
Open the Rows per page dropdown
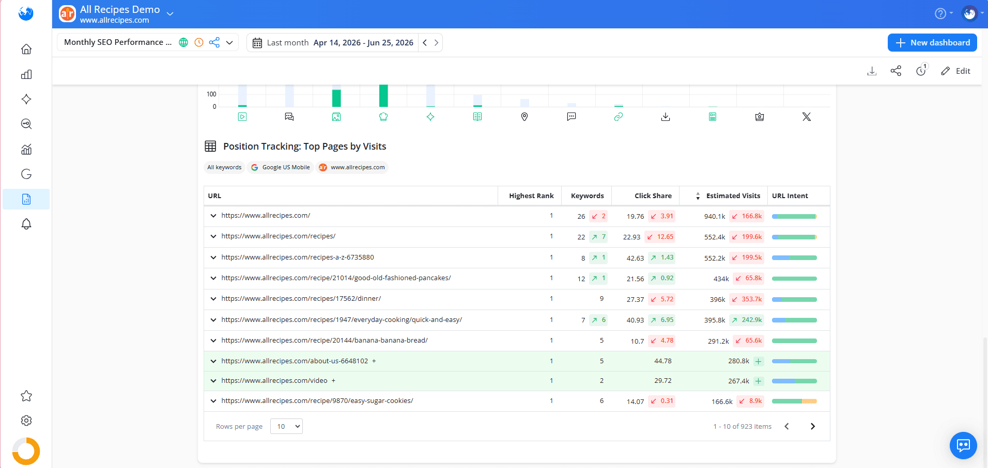(286, 426)
